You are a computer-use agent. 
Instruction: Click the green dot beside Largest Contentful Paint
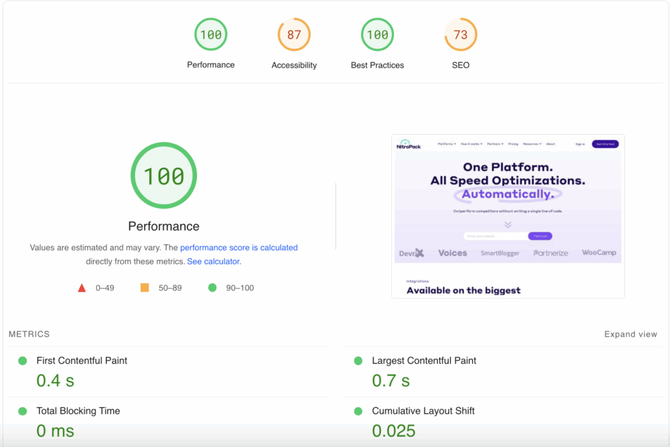tap(358, 361)
